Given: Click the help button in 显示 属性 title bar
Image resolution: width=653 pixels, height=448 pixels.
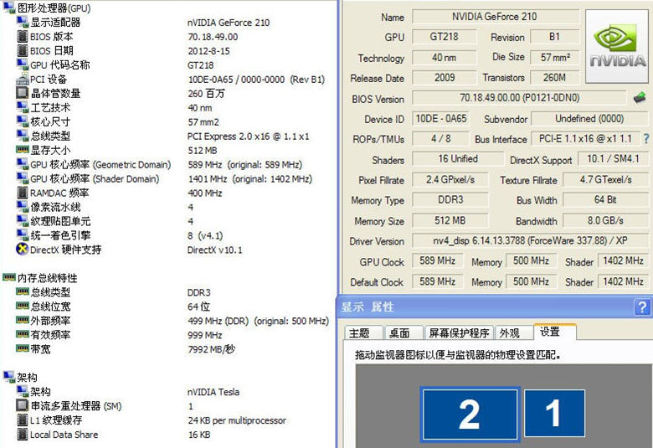Looking at the screenshot, I should tap(642, 307).
